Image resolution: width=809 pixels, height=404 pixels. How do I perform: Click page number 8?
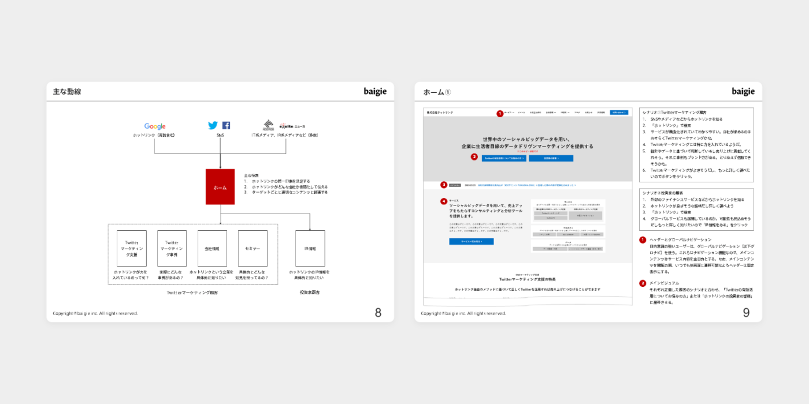[x=378, y=313]
